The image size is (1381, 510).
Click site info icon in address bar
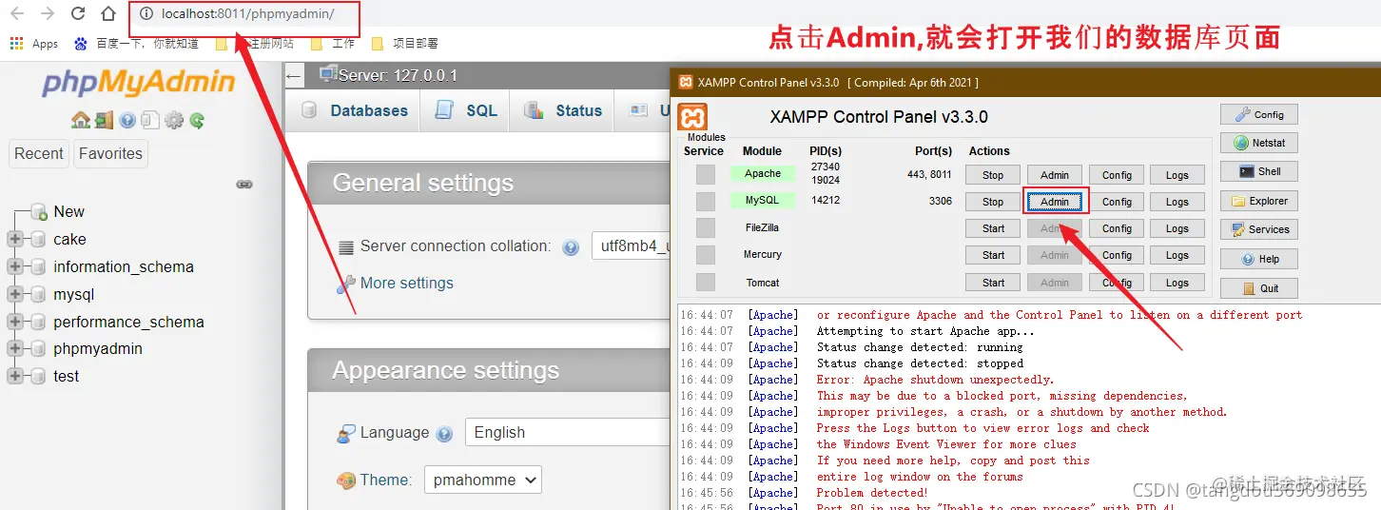[146, 14]
